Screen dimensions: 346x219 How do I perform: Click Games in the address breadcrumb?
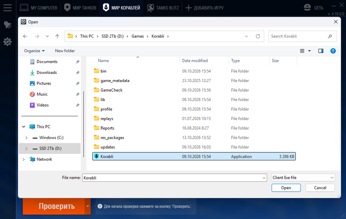(x=138, y=36)
